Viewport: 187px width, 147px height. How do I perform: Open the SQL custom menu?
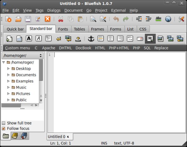147,48
